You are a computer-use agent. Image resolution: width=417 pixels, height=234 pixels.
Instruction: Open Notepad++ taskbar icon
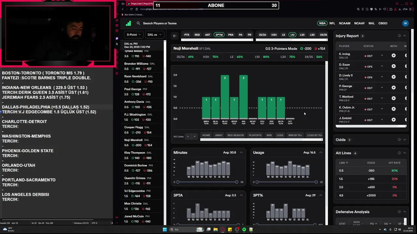click(x=251, y=229)
